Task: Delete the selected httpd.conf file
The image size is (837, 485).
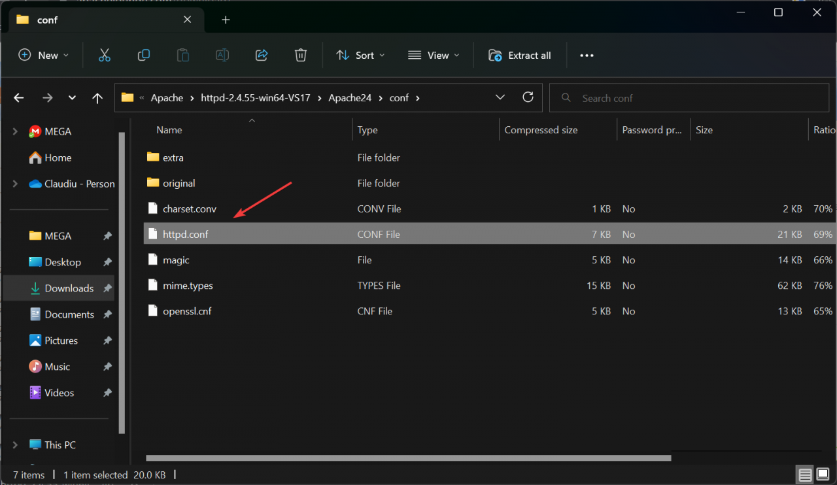Action: [301, 55]
